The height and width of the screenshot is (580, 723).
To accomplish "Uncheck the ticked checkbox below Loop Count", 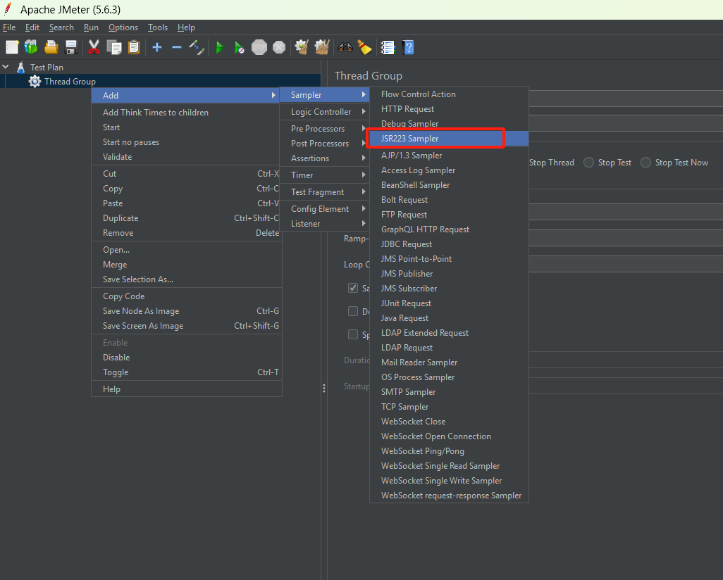I will coord(353,288).
